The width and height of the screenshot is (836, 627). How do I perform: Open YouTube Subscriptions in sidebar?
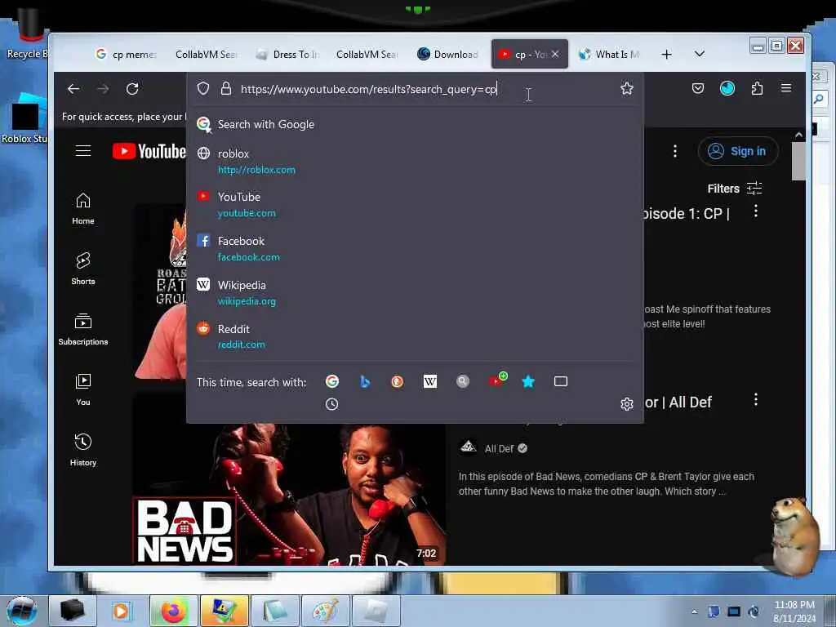[83, 330]
